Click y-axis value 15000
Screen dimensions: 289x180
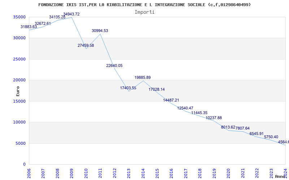coord(20,101)
